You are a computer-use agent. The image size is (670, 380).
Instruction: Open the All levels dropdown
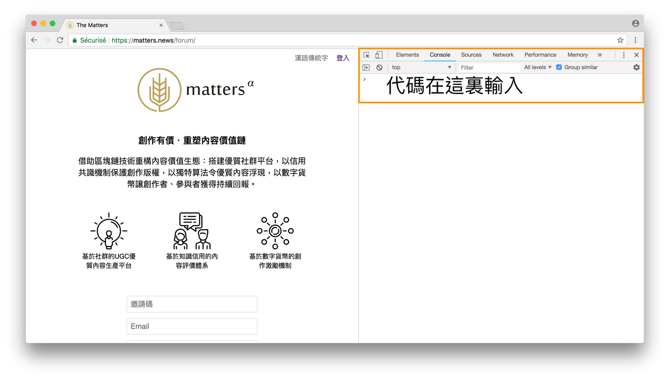(x=537, y=67)
